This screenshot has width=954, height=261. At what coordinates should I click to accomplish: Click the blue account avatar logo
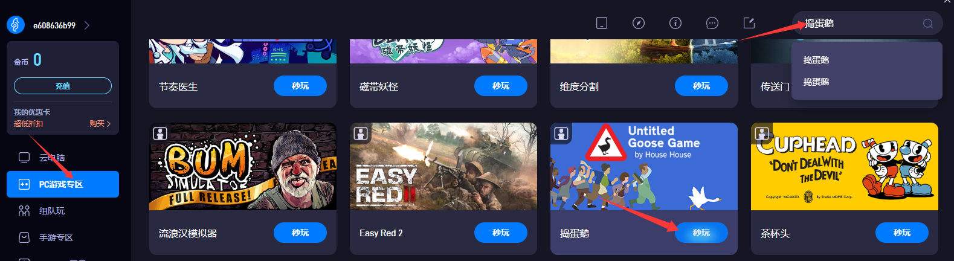tap(16, 25)
